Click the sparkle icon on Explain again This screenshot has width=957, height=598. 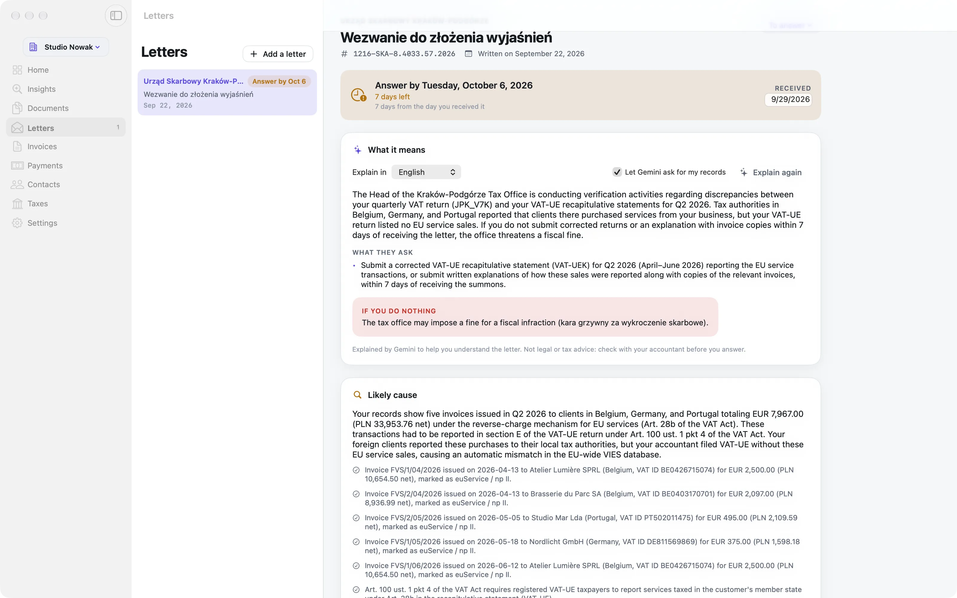pyautogui.click(x=743, y=173)
